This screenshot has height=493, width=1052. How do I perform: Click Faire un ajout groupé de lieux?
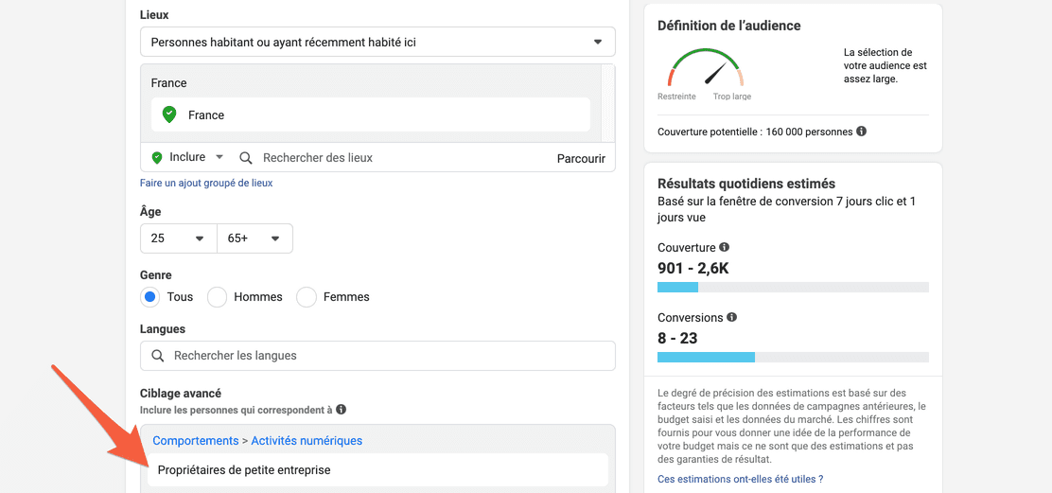(206, 183)
